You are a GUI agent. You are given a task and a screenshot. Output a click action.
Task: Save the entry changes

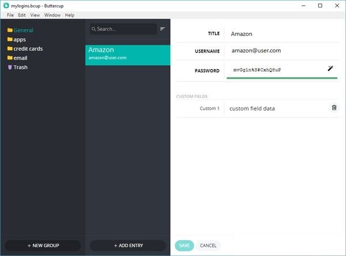coord(184,246)
